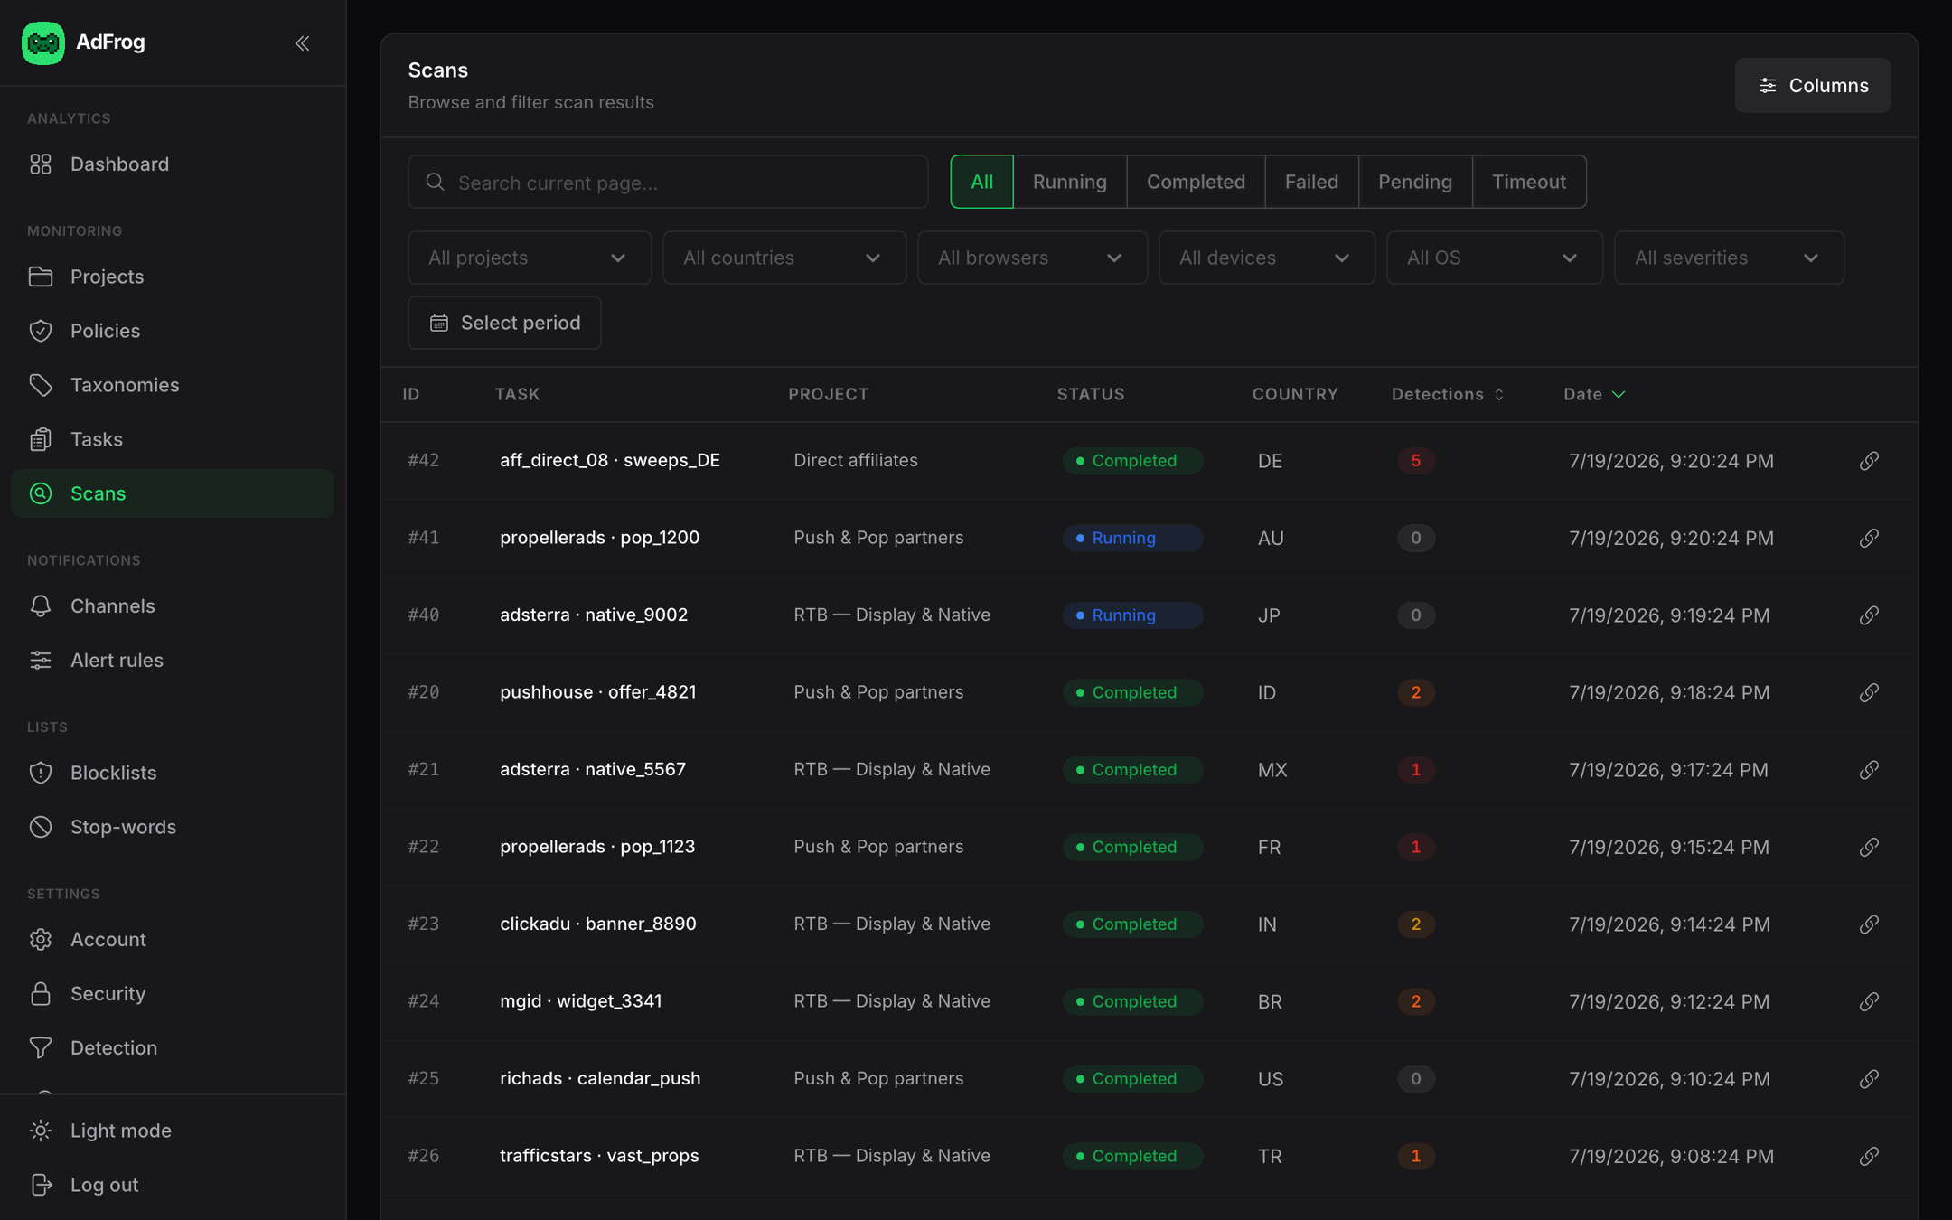1952x1220 pixels.
Task: Click the pushhouse · offer_4821 task
Action: 598,692
